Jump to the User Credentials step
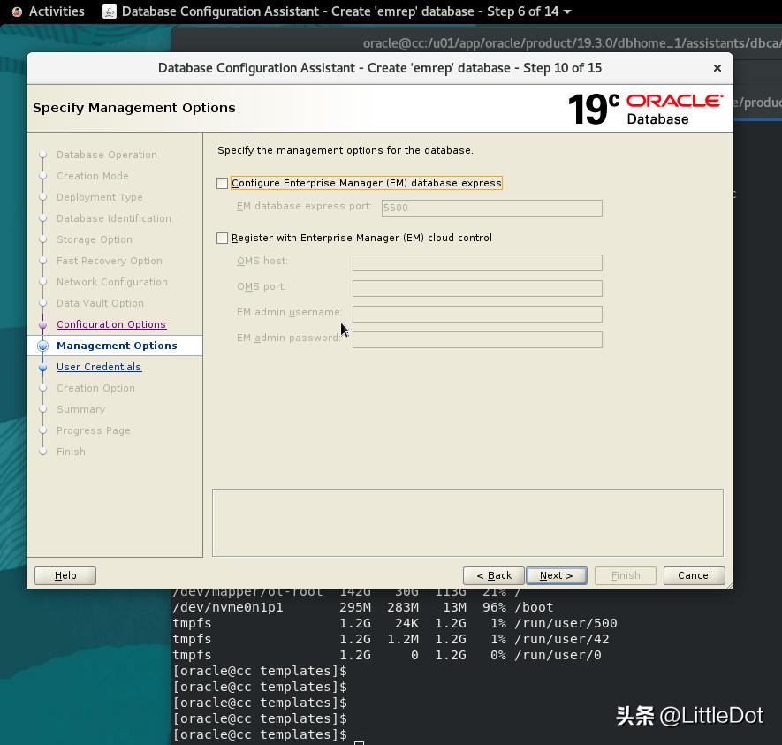782x745 pixels. click(x=99, y=367)
